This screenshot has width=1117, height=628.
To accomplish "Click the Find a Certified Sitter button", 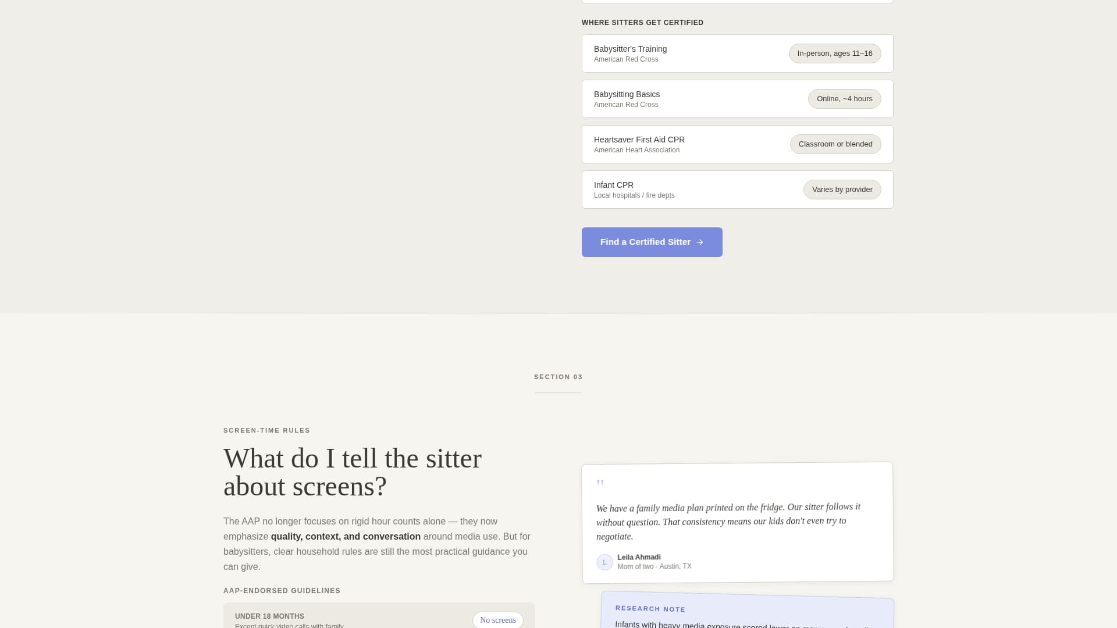I will tap(652, 242).
